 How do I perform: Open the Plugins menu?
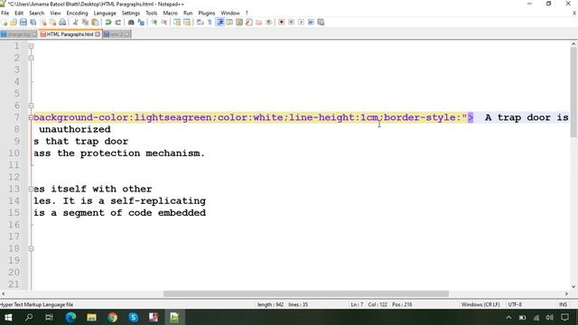[x=207, y=13]
